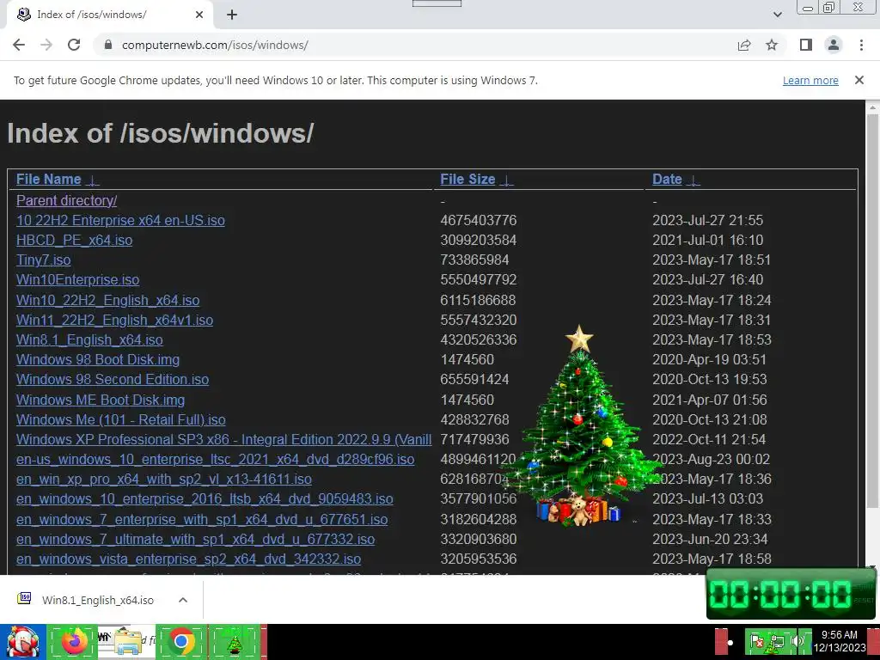The width and height of the screenshot is (880, 660).
Task: Open Windows Explorer from the taskbar
Action: point(127,642)
